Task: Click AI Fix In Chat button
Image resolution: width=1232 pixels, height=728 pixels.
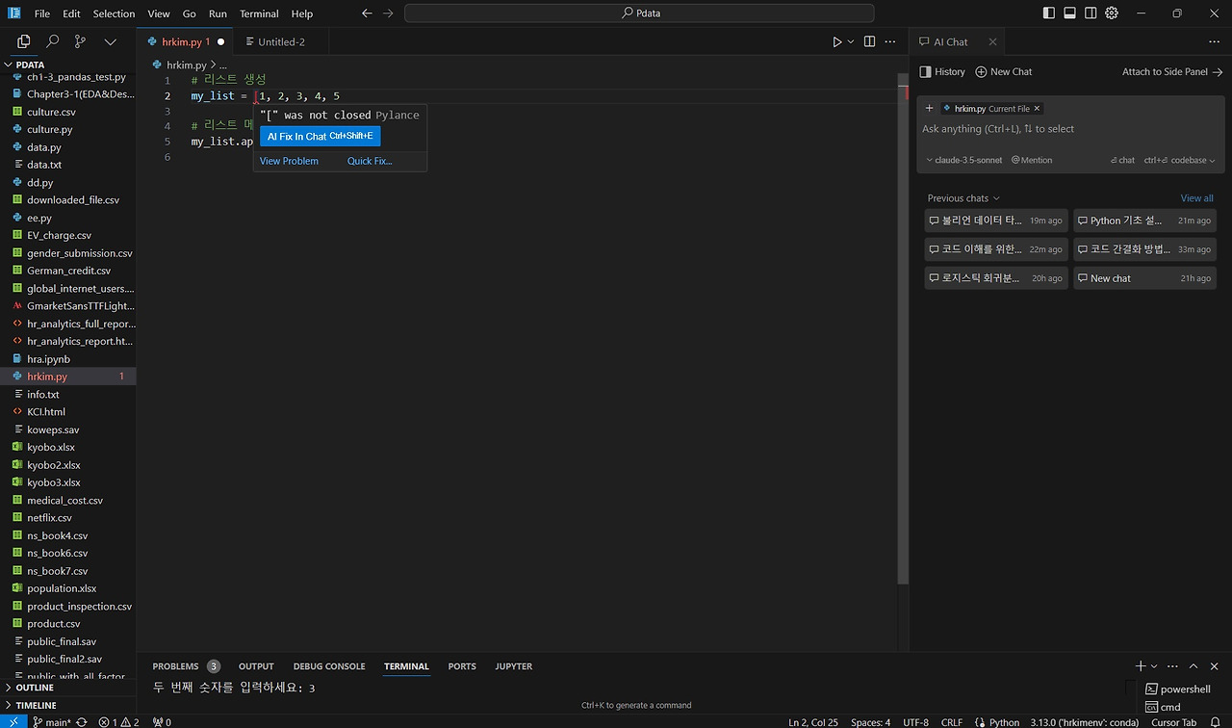Action: coord(320,137)
